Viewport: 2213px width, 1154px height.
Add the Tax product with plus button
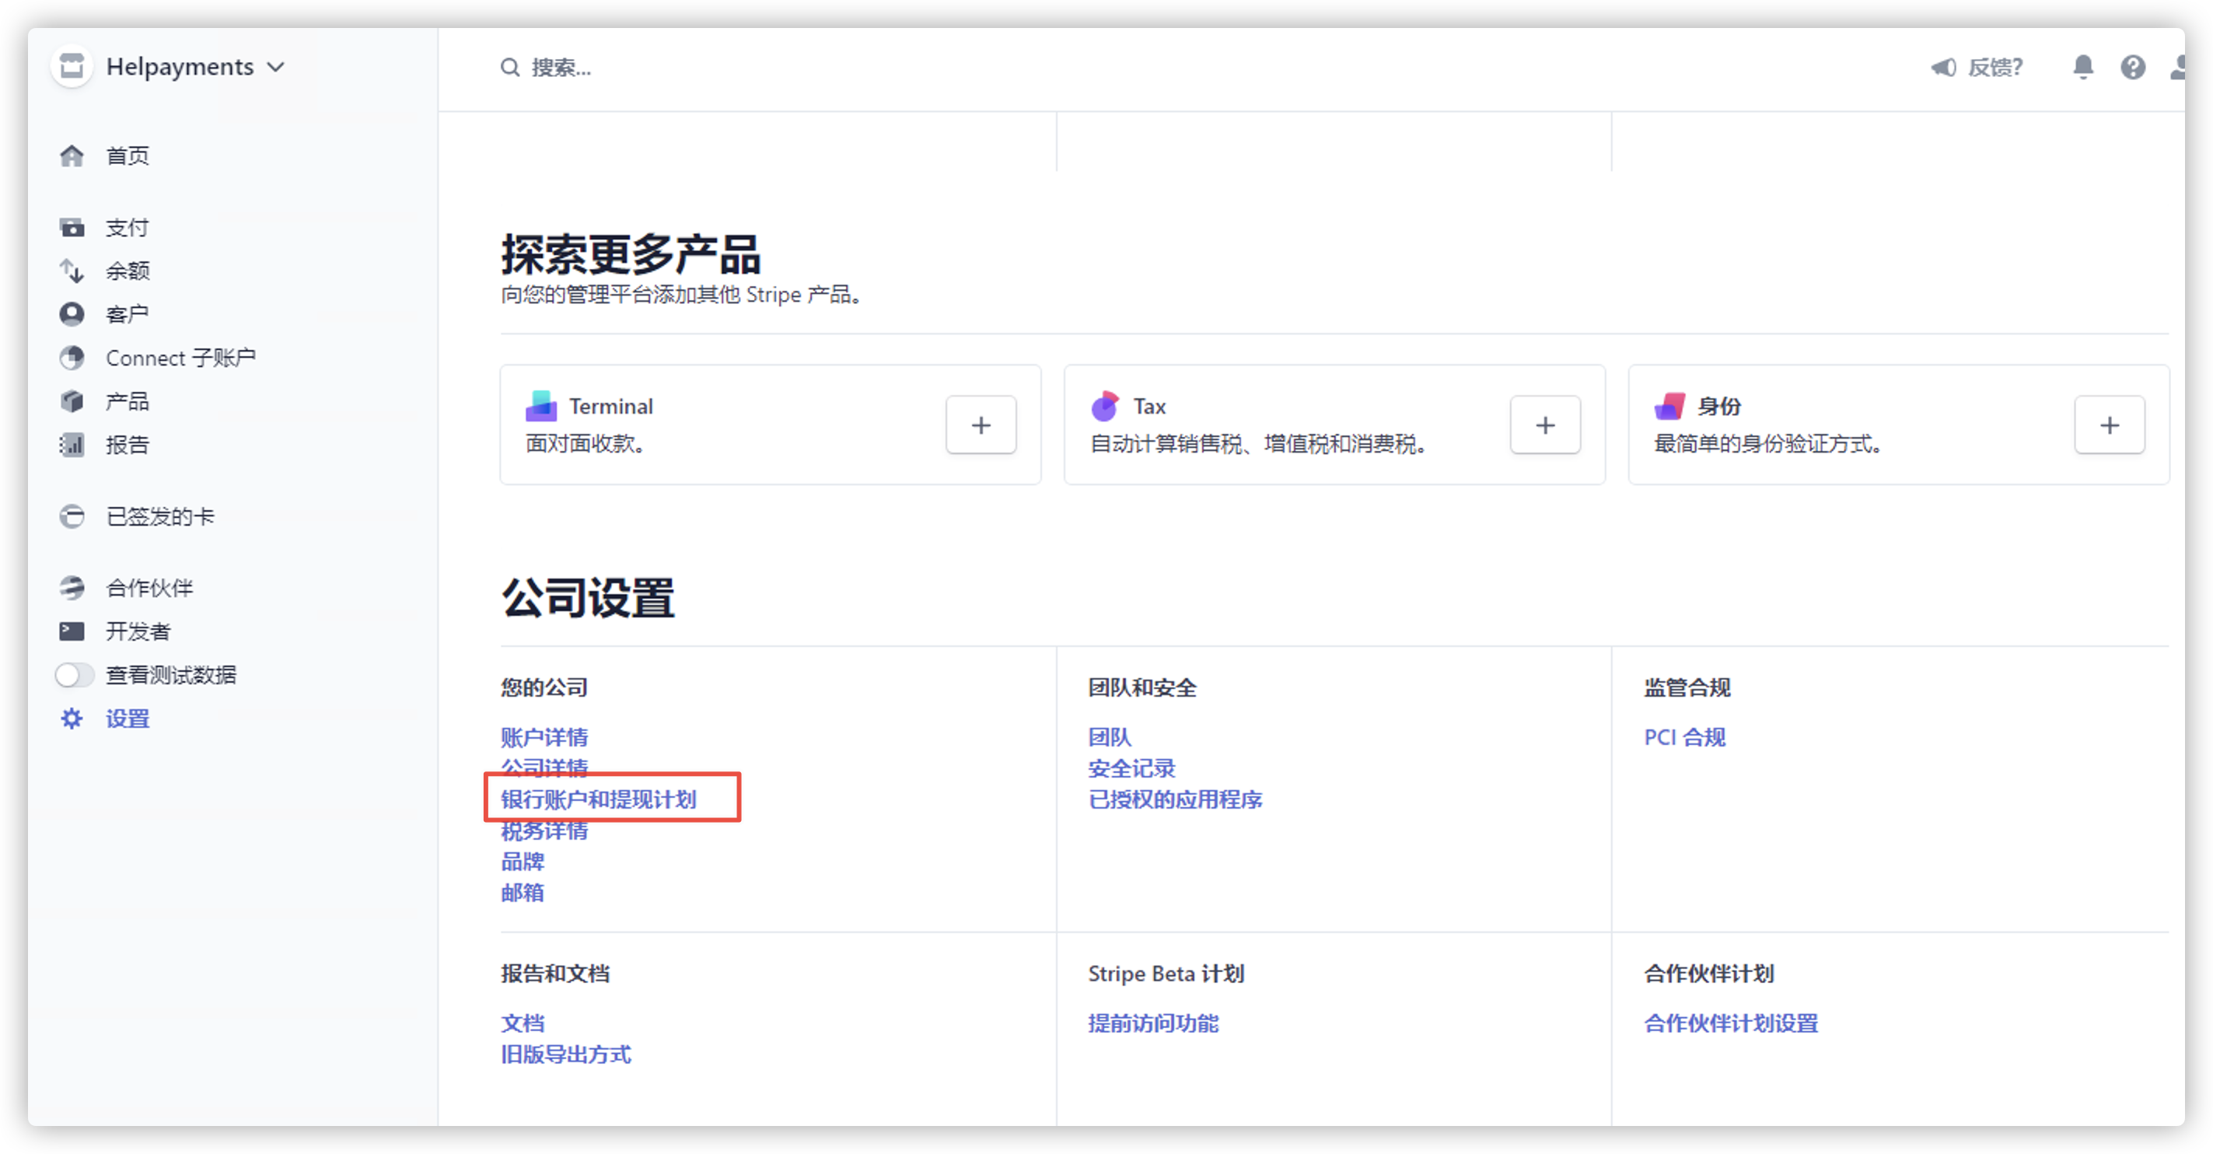pyautogui.click(x=1544, y=425)
